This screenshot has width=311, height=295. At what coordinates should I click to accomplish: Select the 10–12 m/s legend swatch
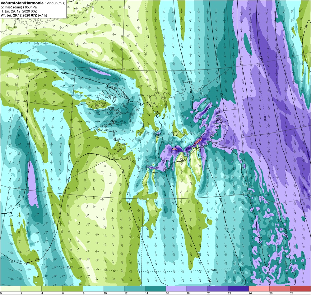point(114,289)
